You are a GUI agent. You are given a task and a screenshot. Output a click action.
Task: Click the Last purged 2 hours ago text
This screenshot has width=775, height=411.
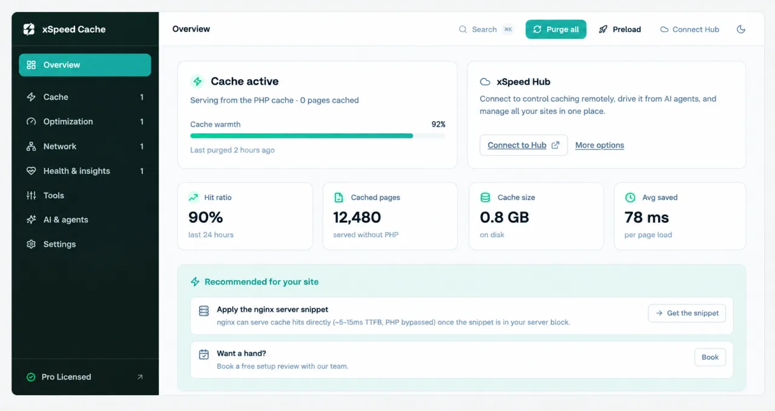(232, 150)
